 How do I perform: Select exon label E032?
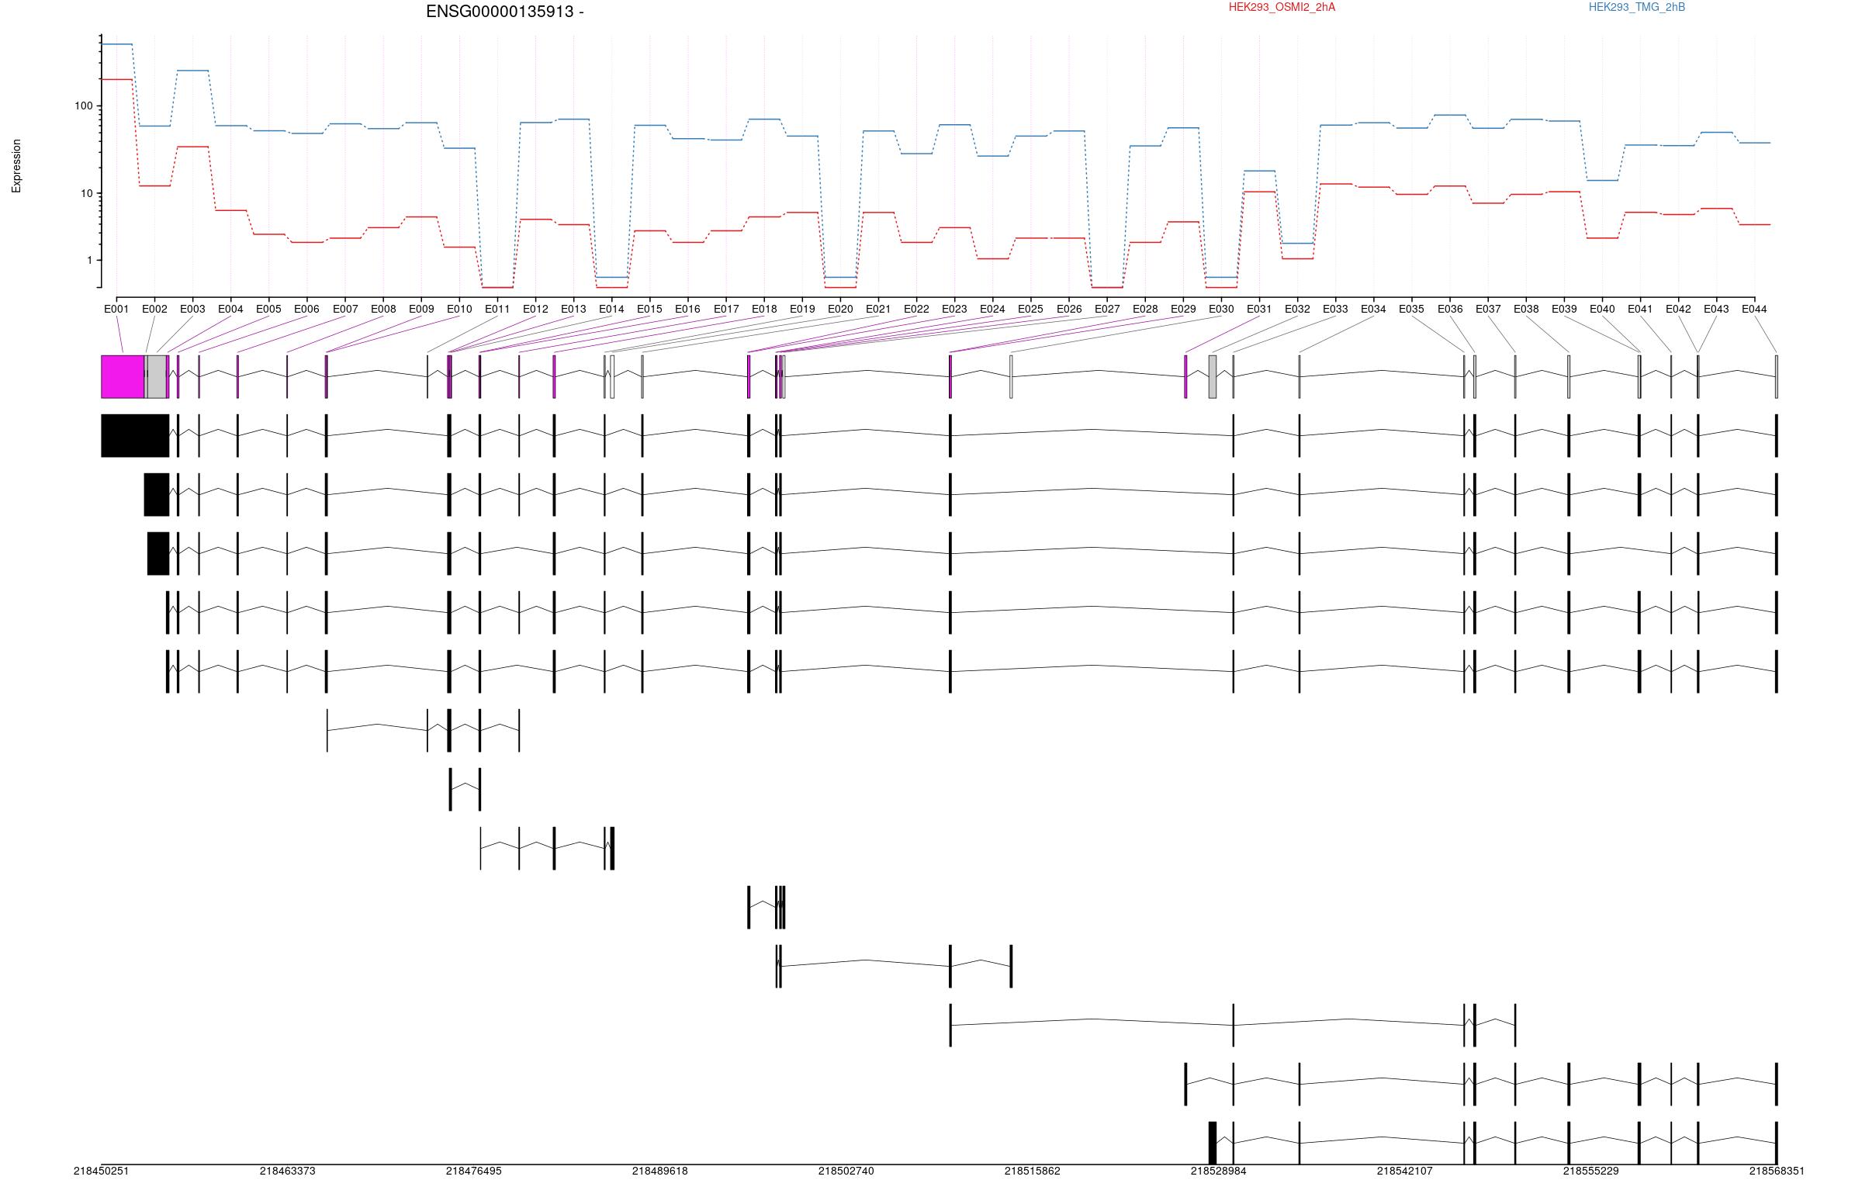[1297, 309]
